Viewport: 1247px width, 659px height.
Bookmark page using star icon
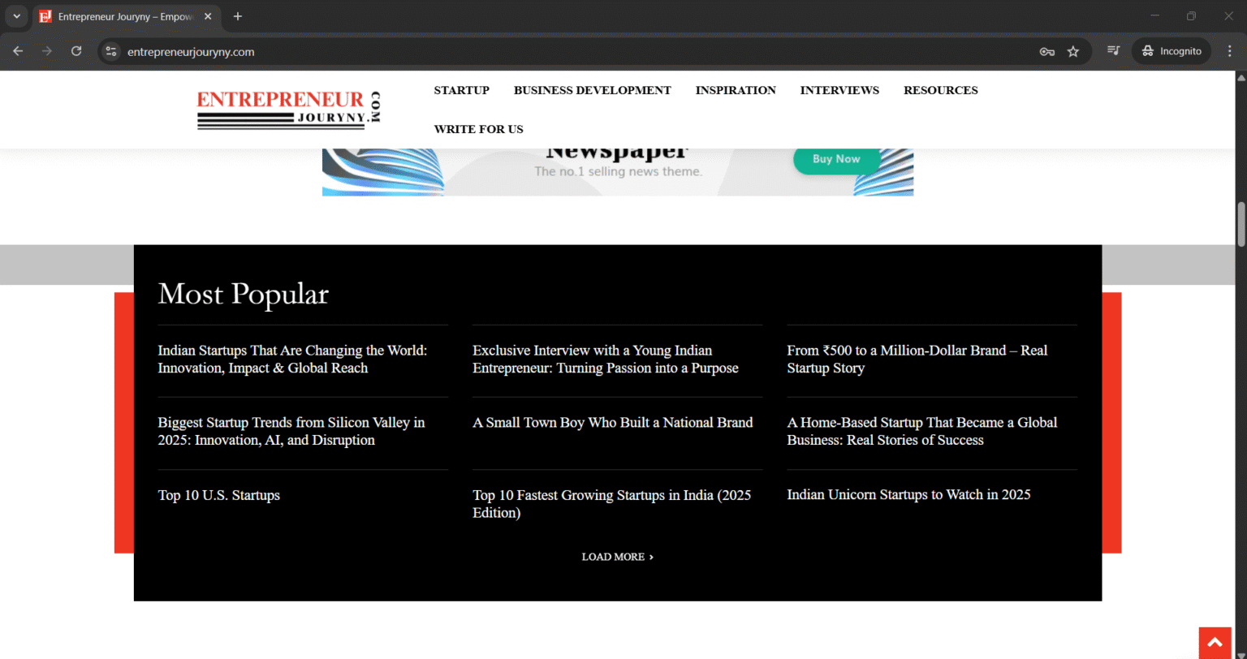tap(1073, 51)
